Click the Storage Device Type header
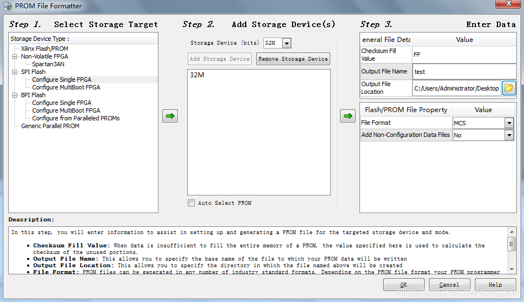 (83, 39)
